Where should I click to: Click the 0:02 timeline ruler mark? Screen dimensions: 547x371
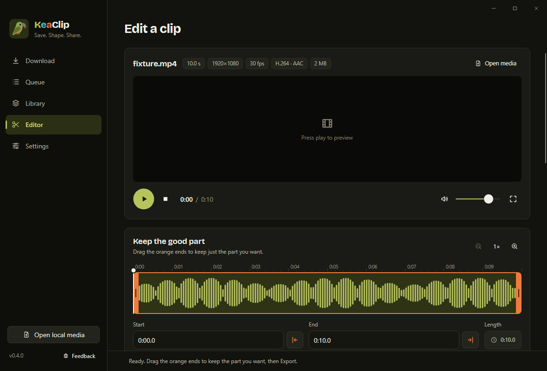pos(217,267)
